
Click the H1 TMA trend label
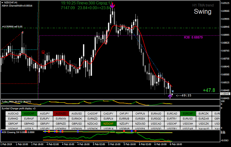pos(203,5)
